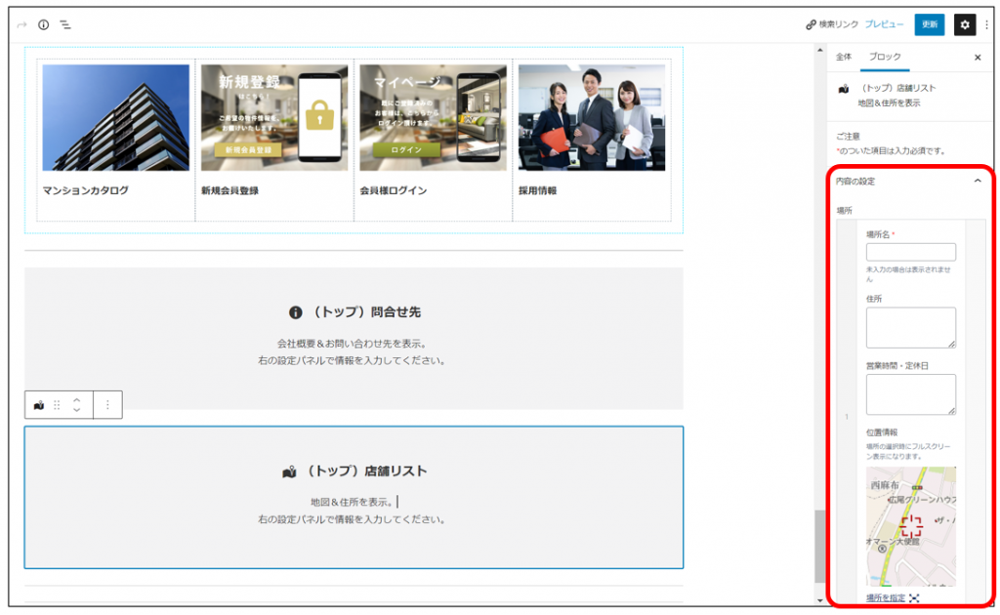Open the editor's three-dot options menu
The width and height of the screenshot is (1000, 615).
(985, 24)
